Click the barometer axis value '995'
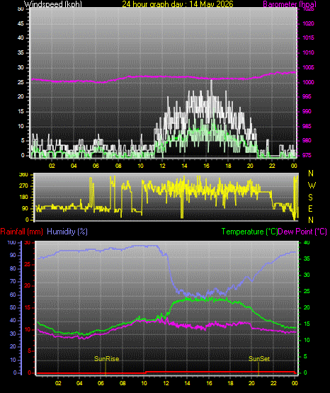This screenshot has width=330, height=393. pos(307,97)
